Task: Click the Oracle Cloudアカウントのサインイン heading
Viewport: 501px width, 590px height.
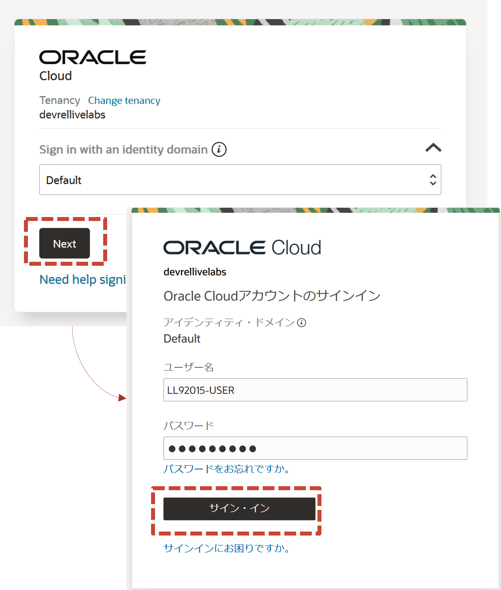Action: [272, 296]
